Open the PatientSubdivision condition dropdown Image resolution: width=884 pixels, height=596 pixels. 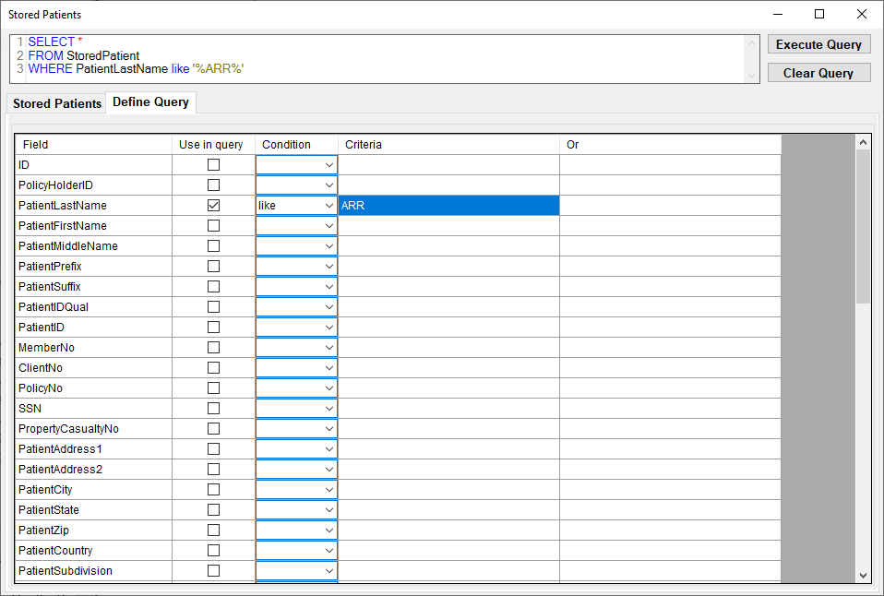[296, 570]
